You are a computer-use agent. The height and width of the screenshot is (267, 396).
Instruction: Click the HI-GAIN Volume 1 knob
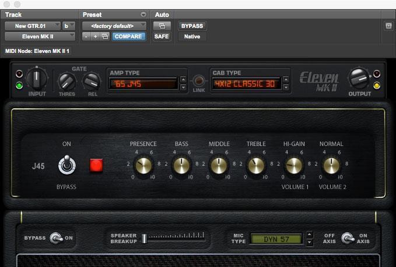tap(294, 166)
